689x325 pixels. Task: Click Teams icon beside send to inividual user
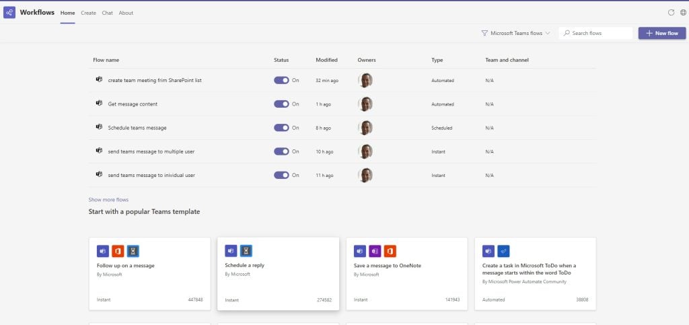tap(99, 174)
